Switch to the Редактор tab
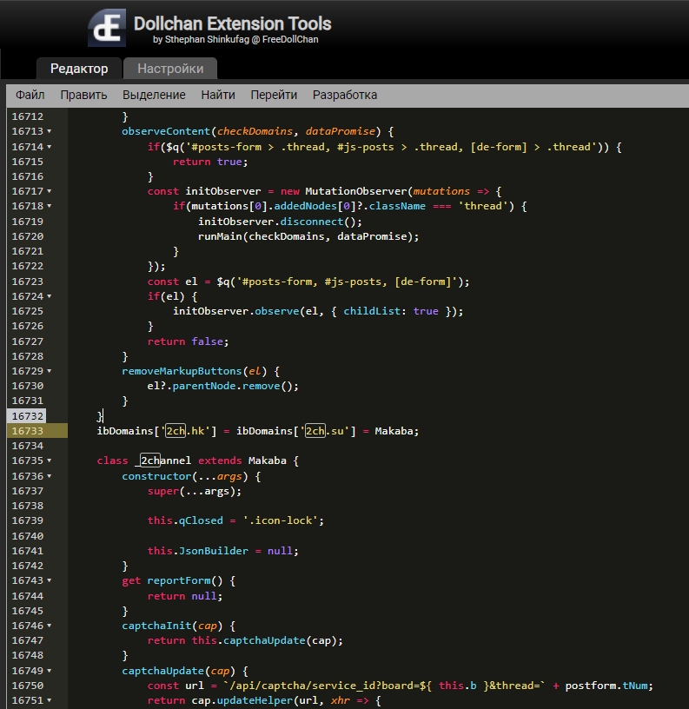 click(x=79, y=69)
